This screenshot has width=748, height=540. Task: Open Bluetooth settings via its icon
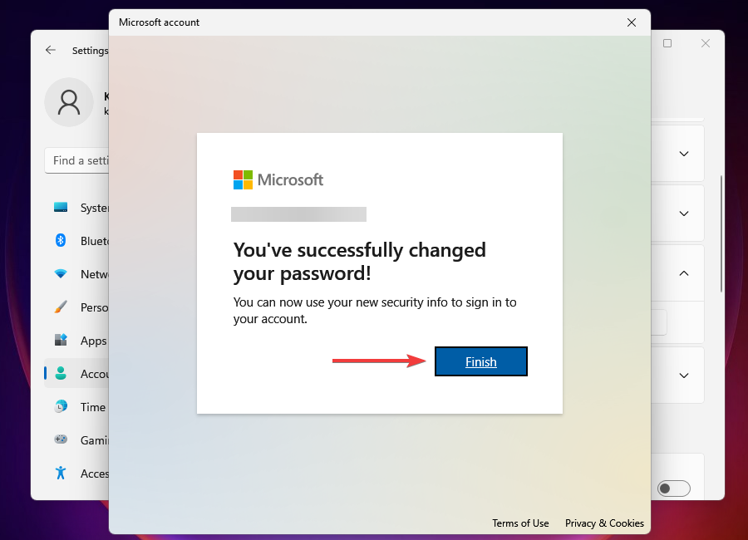coord(61,240)
